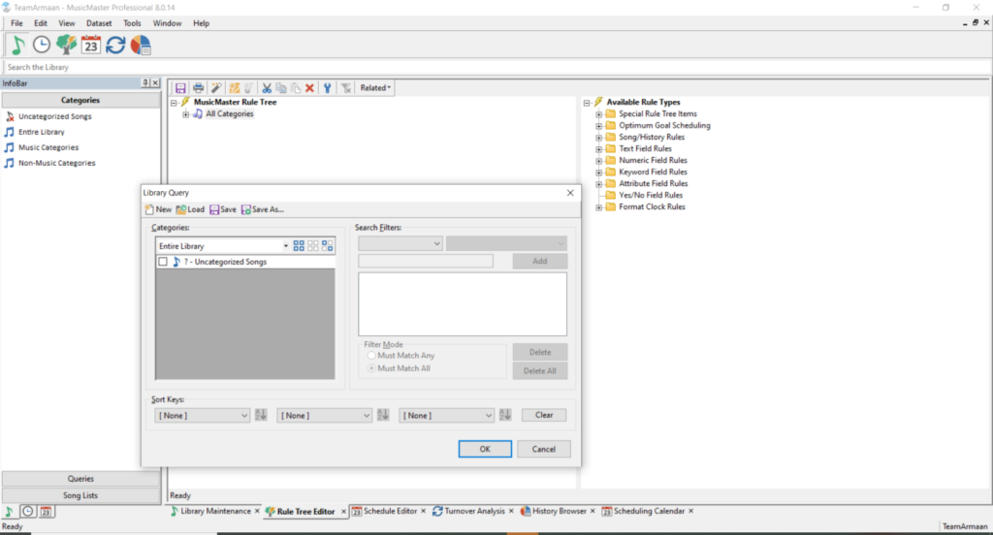This screenshot has height=535, width=993.
Task: Click the pie chart icon in main toolbar
Action: (x=141, y=45)
